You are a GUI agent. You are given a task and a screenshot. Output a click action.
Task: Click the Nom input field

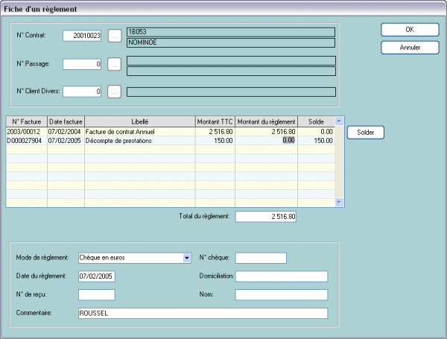[x=282, y=295]
